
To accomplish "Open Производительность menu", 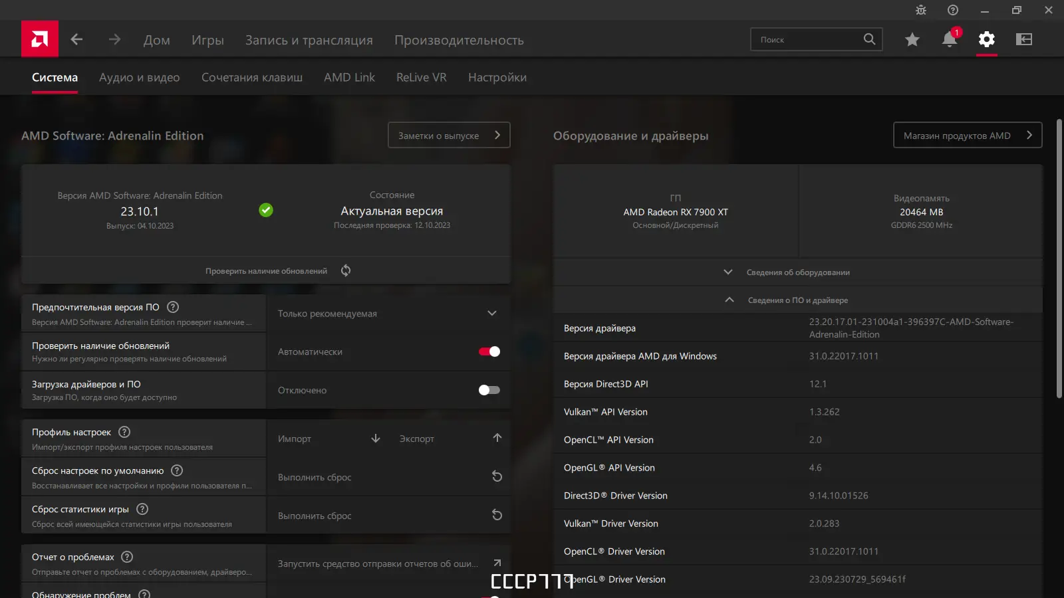I will click(459, 40).
